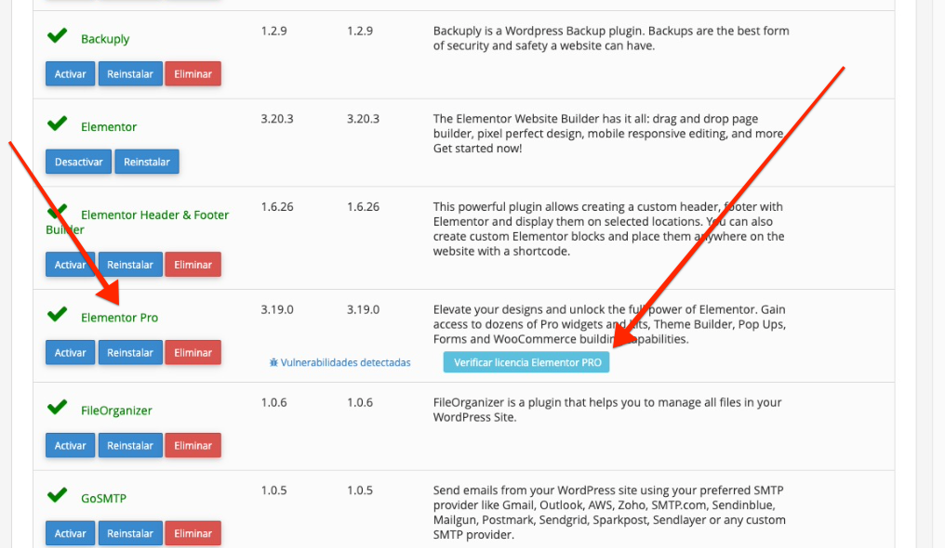The height and width of the screenshot is (548, 945).
Task: Activar the Elementor Pro plugin
Action: point(70,353)
